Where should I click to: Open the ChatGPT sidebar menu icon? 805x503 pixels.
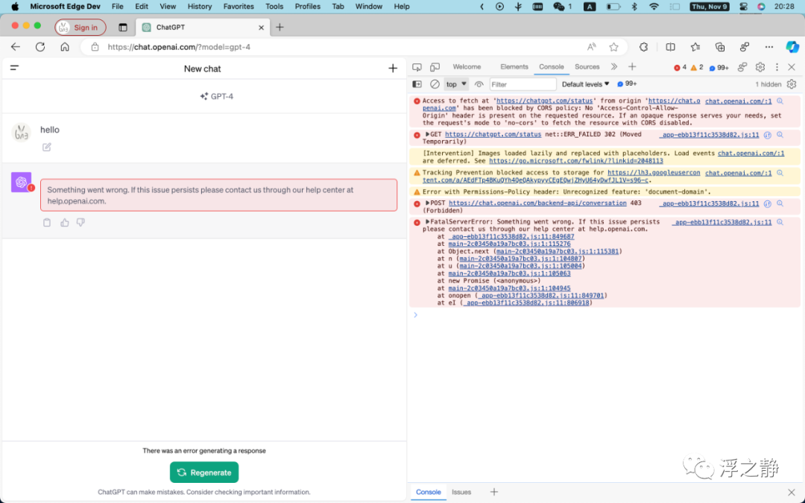[x=14, y=68]
